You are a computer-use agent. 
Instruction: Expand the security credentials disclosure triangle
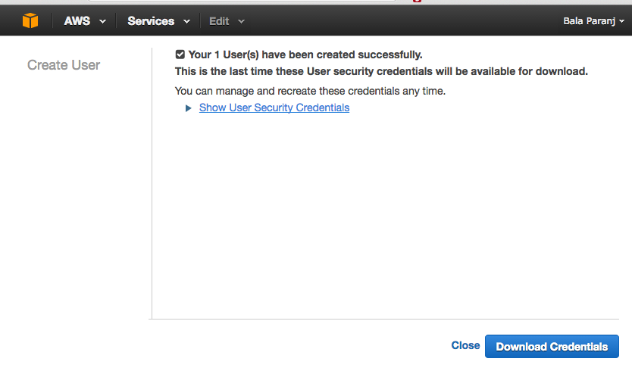click(x=188, y=108)
